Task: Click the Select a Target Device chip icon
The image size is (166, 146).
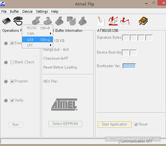Action: click(x=6, y=21)
